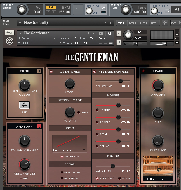Viewport: 181px width, 190px height.
Task: Switch to 01-16 rack page
Action: pyautogui.click(x=121, y=23)
